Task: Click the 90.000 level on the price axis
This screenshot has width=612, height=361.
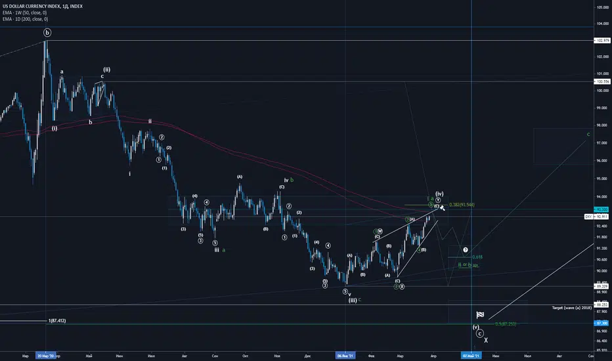Action: 603,271
